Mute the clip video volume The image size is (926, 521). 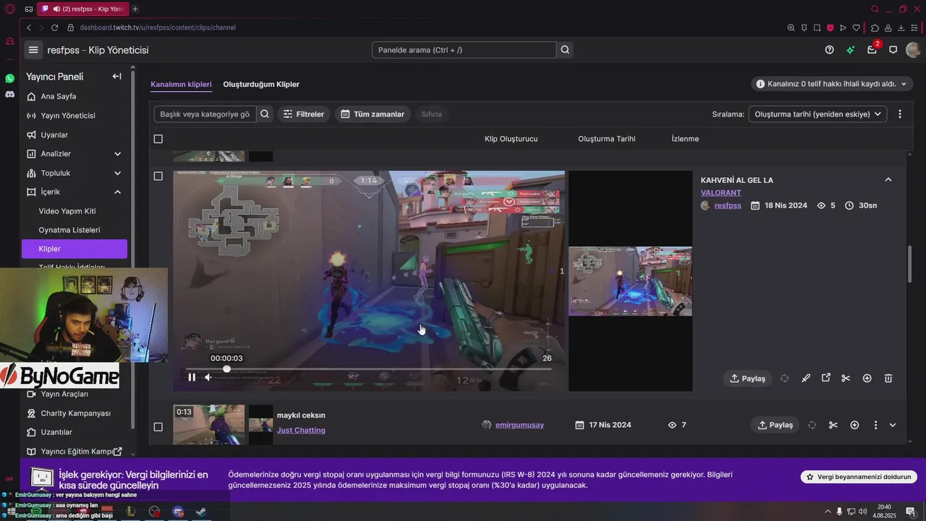click(x=208, y=377)
